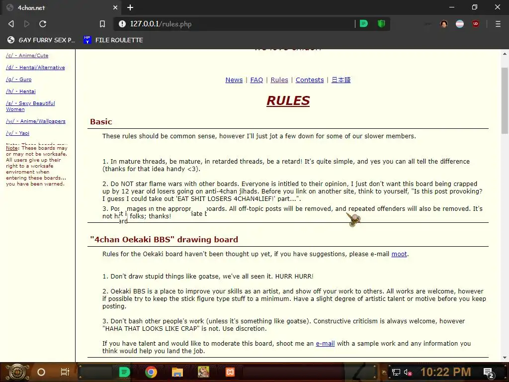Click the network icon in system tray
Image resolution: width=509 pixels, height=382 pixels.
[x=396, y=372]
